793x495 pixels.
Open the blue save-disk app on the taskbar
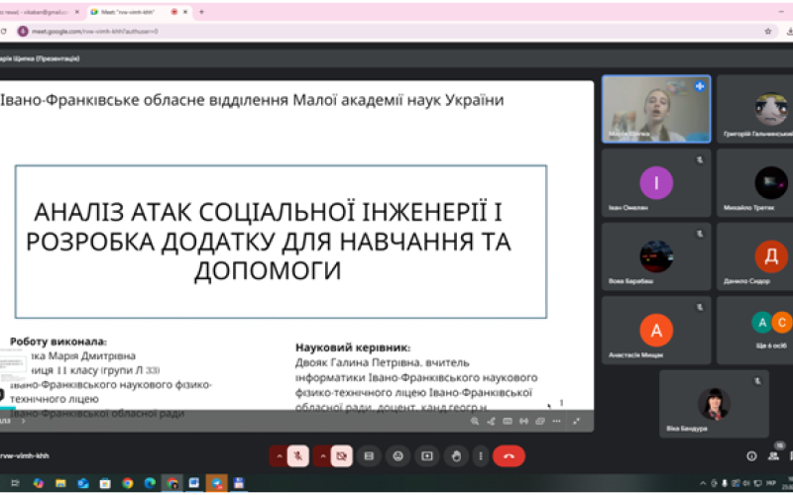pyautogui.click(x=239, y=483)
